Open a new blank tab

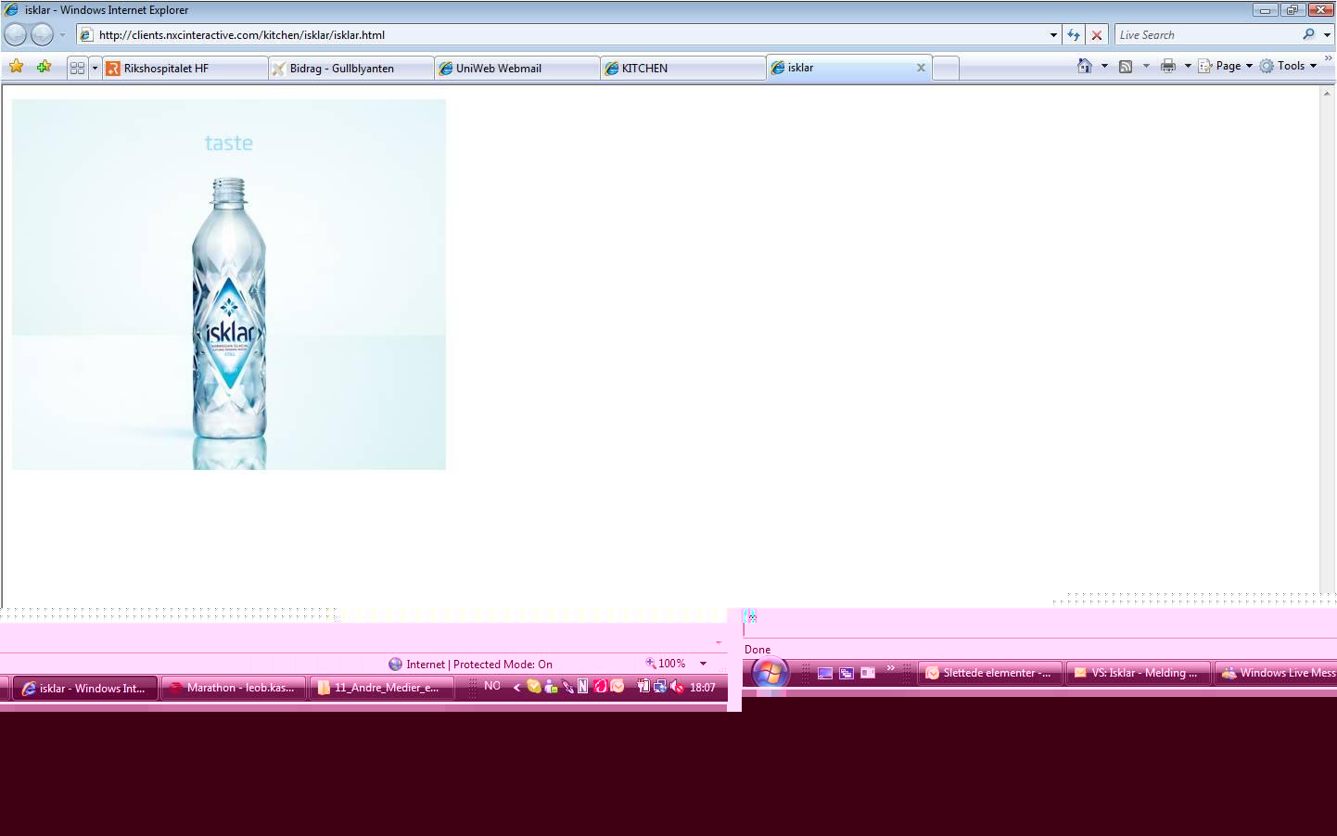[945, 68]
